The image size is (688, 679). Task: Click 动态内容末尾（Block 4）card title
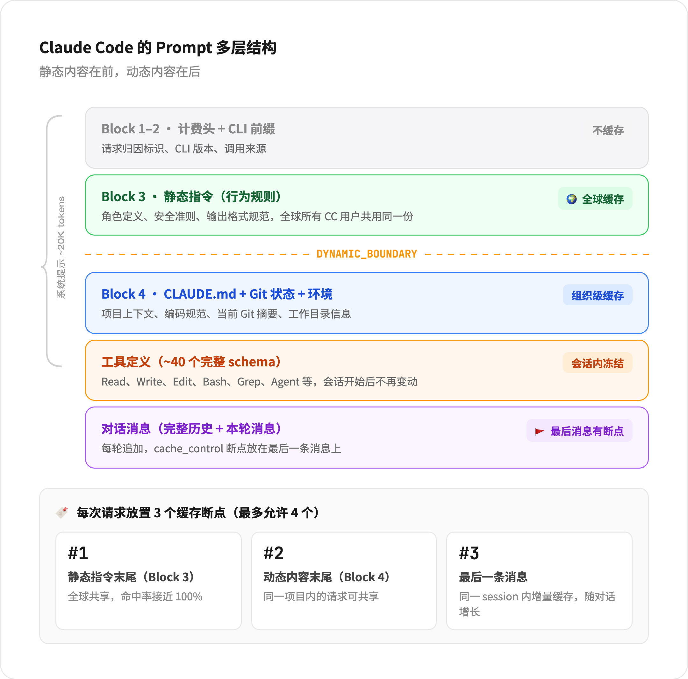[x=326, y=577]
